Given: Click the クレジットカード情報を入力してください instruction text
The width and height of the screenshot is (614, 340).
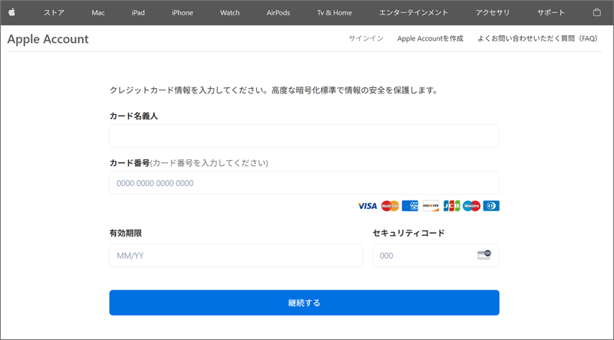Looking at the screenshot, I should coord(273,90).
